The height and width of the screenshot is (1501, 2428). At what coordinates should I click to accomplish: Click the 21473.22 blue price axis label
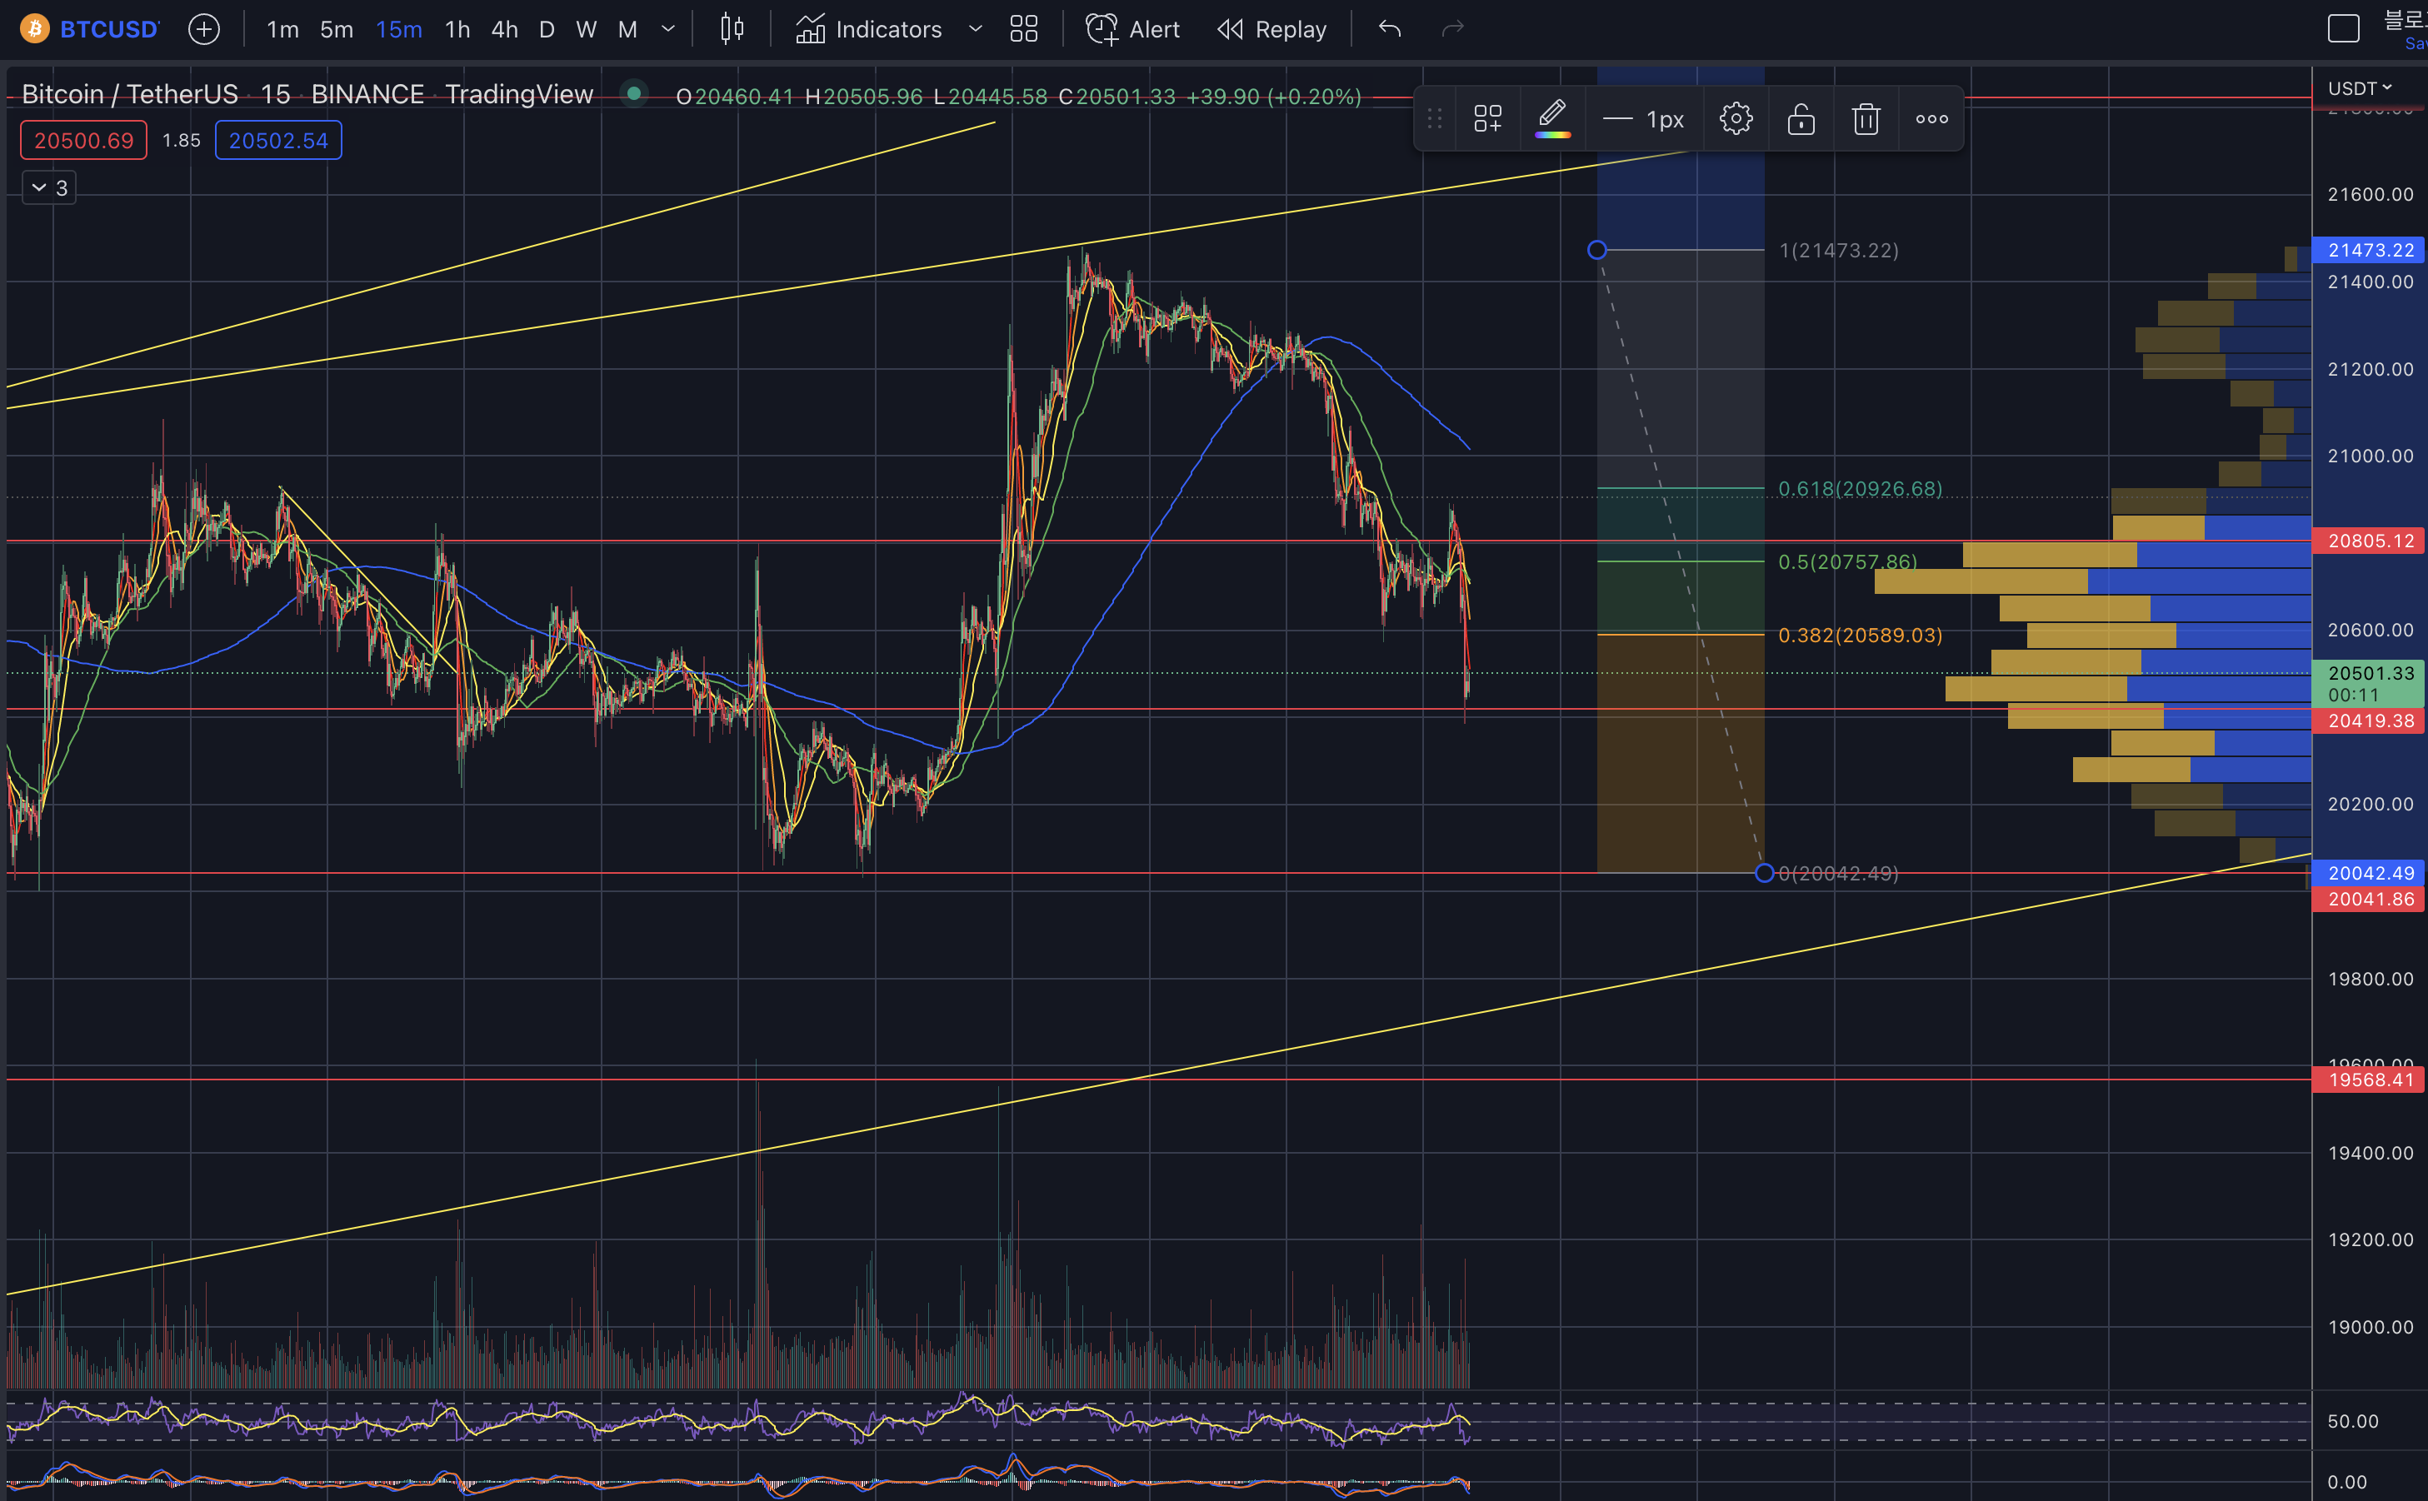2368,250
